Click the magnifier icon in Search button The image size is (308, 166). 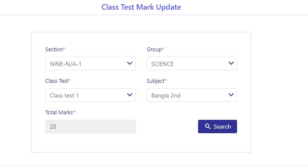(x=208, y=126)
